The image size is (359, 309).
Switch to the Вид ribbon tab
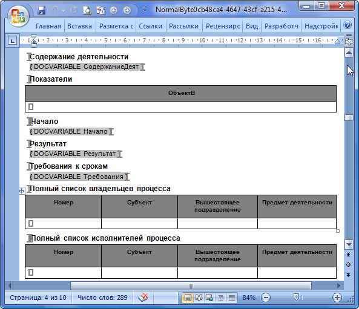(x=252, y=26)
